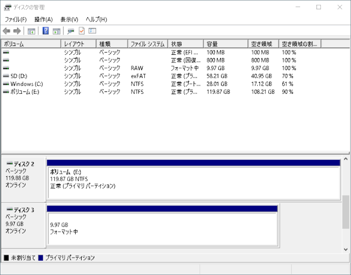Click the ディスク 2 disk icon
This screenshot has width=351, height=275.
click(9, 163)
